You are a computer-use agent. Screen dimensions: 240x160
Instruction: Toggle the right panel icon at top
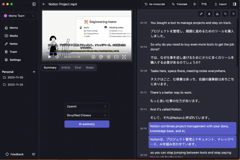pos(235,4)
